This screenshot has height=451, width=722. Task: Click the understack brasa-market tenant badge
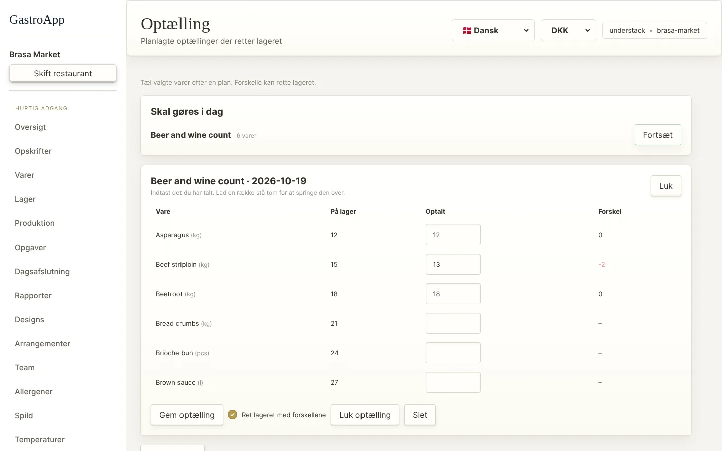pos(654,30)
